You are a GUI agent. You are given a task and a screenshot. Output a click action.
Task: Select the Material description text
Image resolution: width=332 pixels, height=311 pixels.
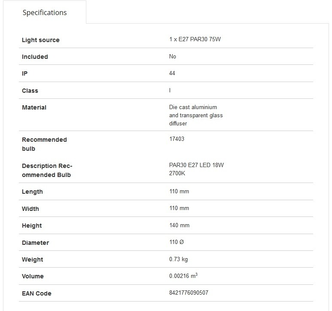[196, 115]
